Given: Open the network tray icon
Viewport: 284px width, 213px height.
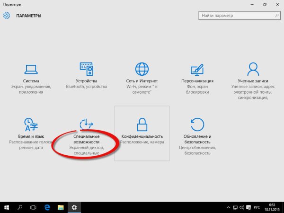Looking at the screenshot, I should (x=235, y=208).
